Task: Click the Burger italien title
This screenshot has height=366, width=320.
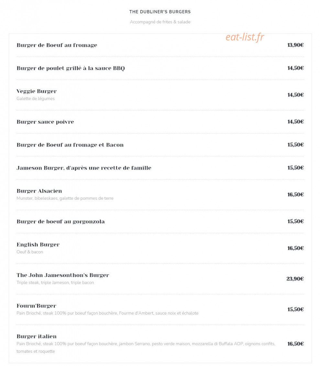Action: click(37, 336)
